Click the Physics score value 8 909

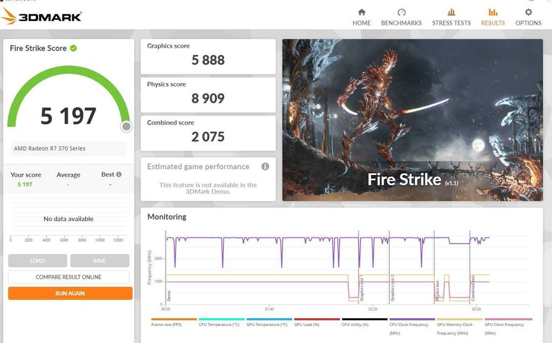[208, 99]
